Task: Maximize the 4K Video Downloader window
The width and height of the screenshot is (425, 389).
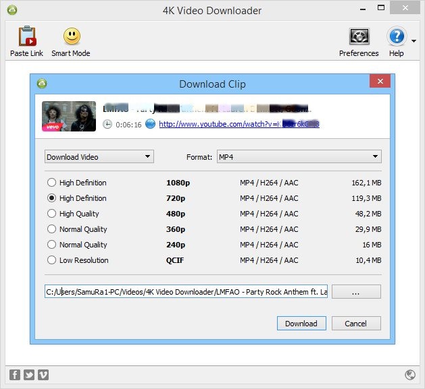Action: (x=381, y=8)
